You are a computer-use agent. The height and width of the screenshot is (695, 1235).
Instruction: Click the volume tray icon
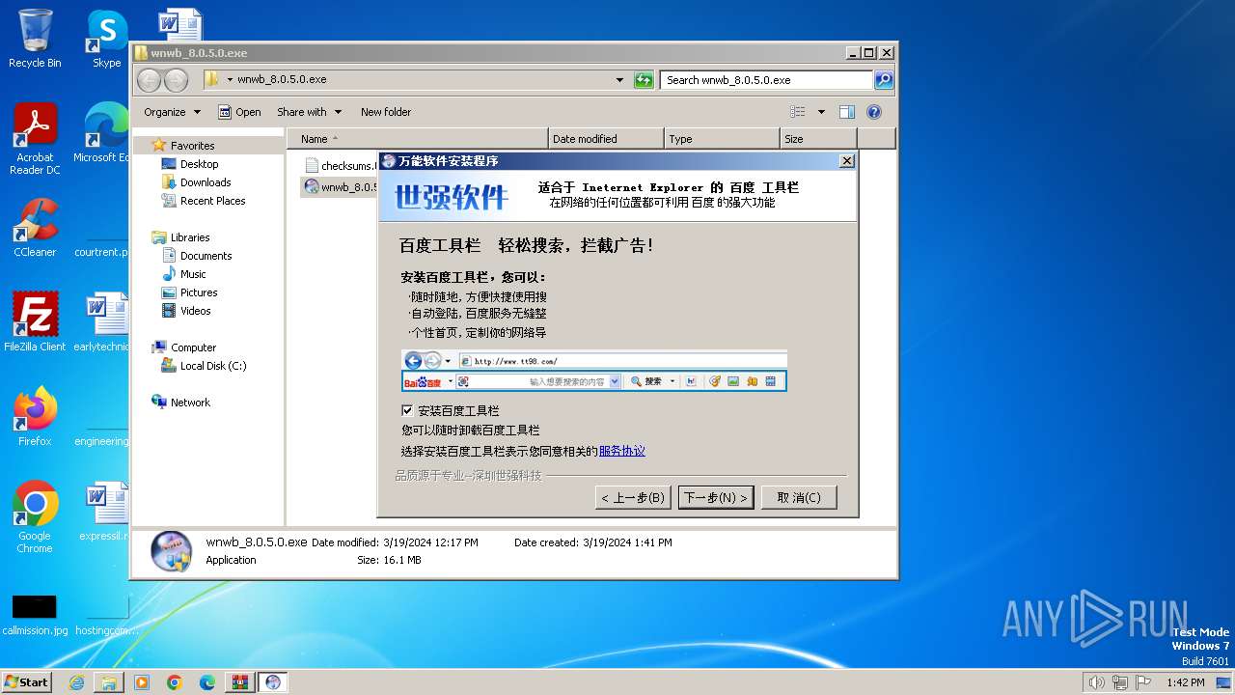tap(1096, 682)
